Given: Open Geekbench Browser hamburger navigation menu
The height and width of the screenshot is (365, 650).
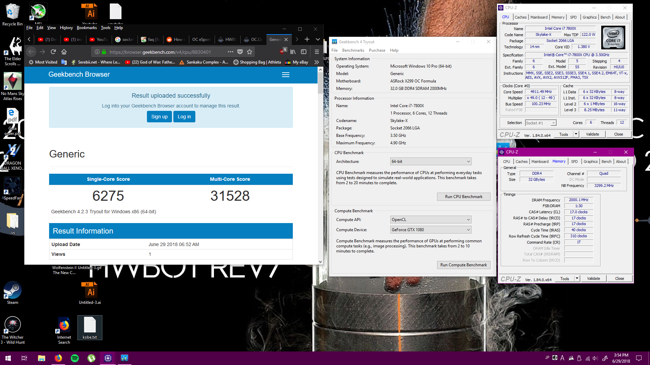Looking at the screenshot, I should [x=286, y=75].
